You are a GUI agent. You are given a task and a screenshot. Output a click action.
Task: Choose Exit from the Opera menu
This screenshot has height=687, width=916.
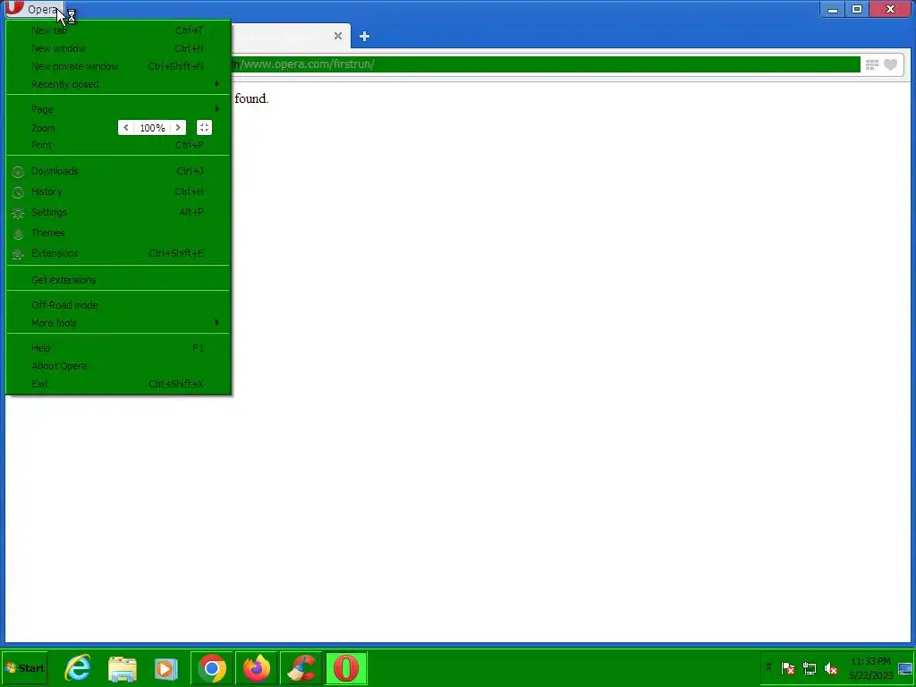[x=118, y=384]
